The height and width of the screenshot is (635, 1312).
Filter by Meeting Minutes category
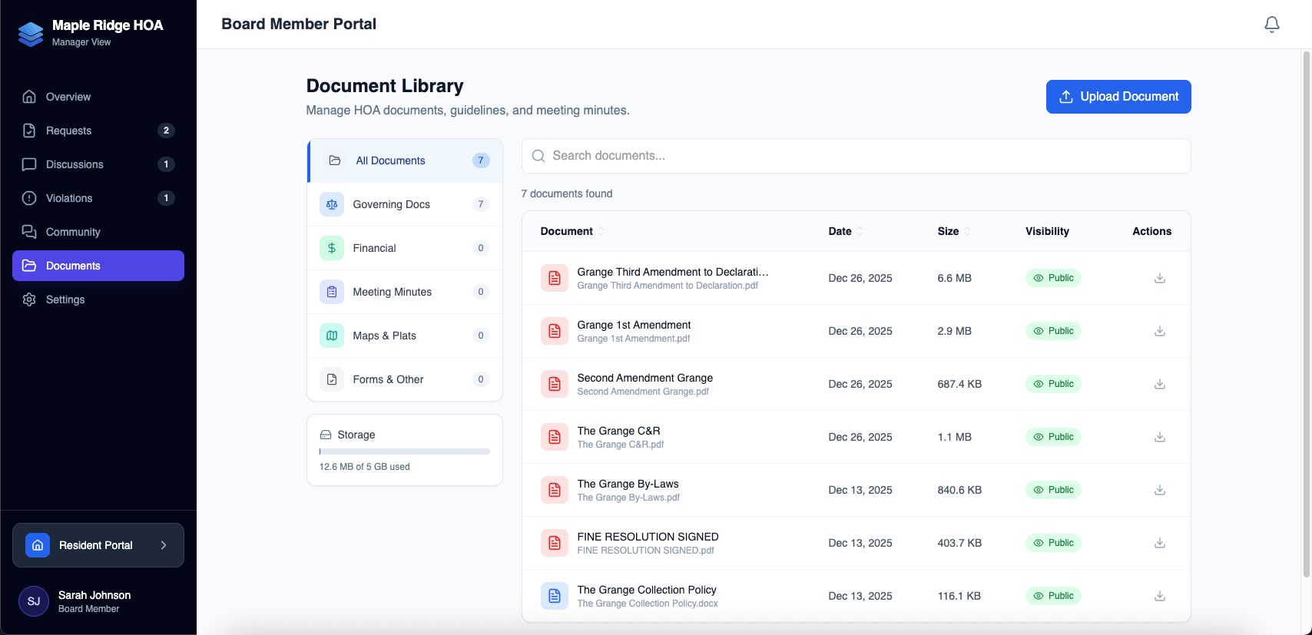405,292
